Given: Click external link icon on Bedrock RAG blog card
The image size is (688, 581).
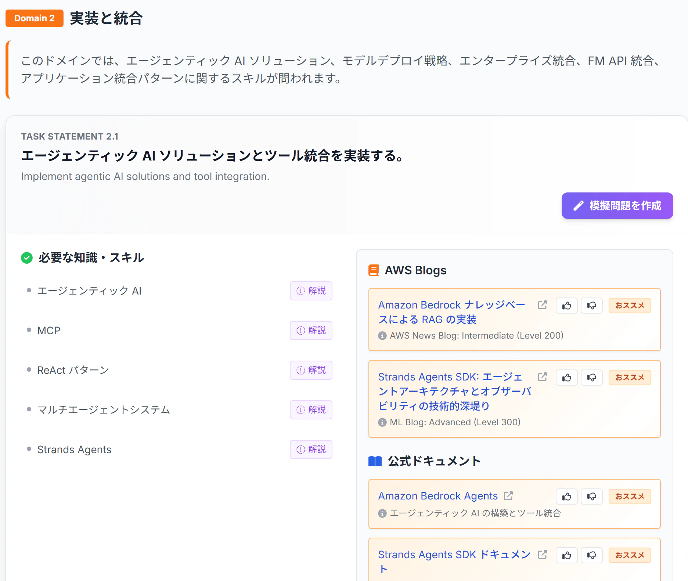Looking at the screenshot, I should pyautogui.click(x=543, y=305).
